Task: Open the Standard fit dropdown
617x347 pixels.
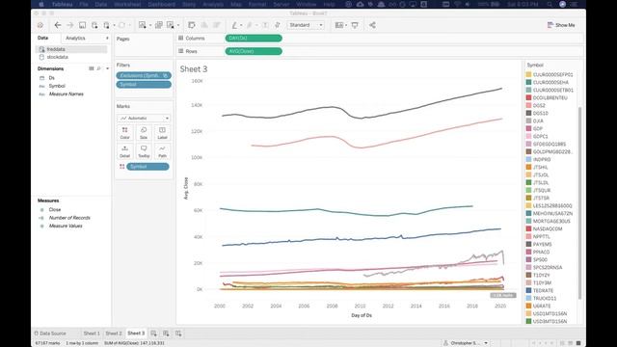Action: 306,25
